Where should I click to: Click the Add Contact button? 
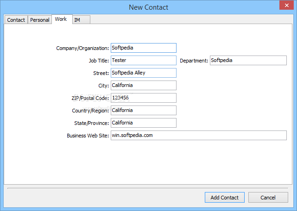tap(225, 198)
